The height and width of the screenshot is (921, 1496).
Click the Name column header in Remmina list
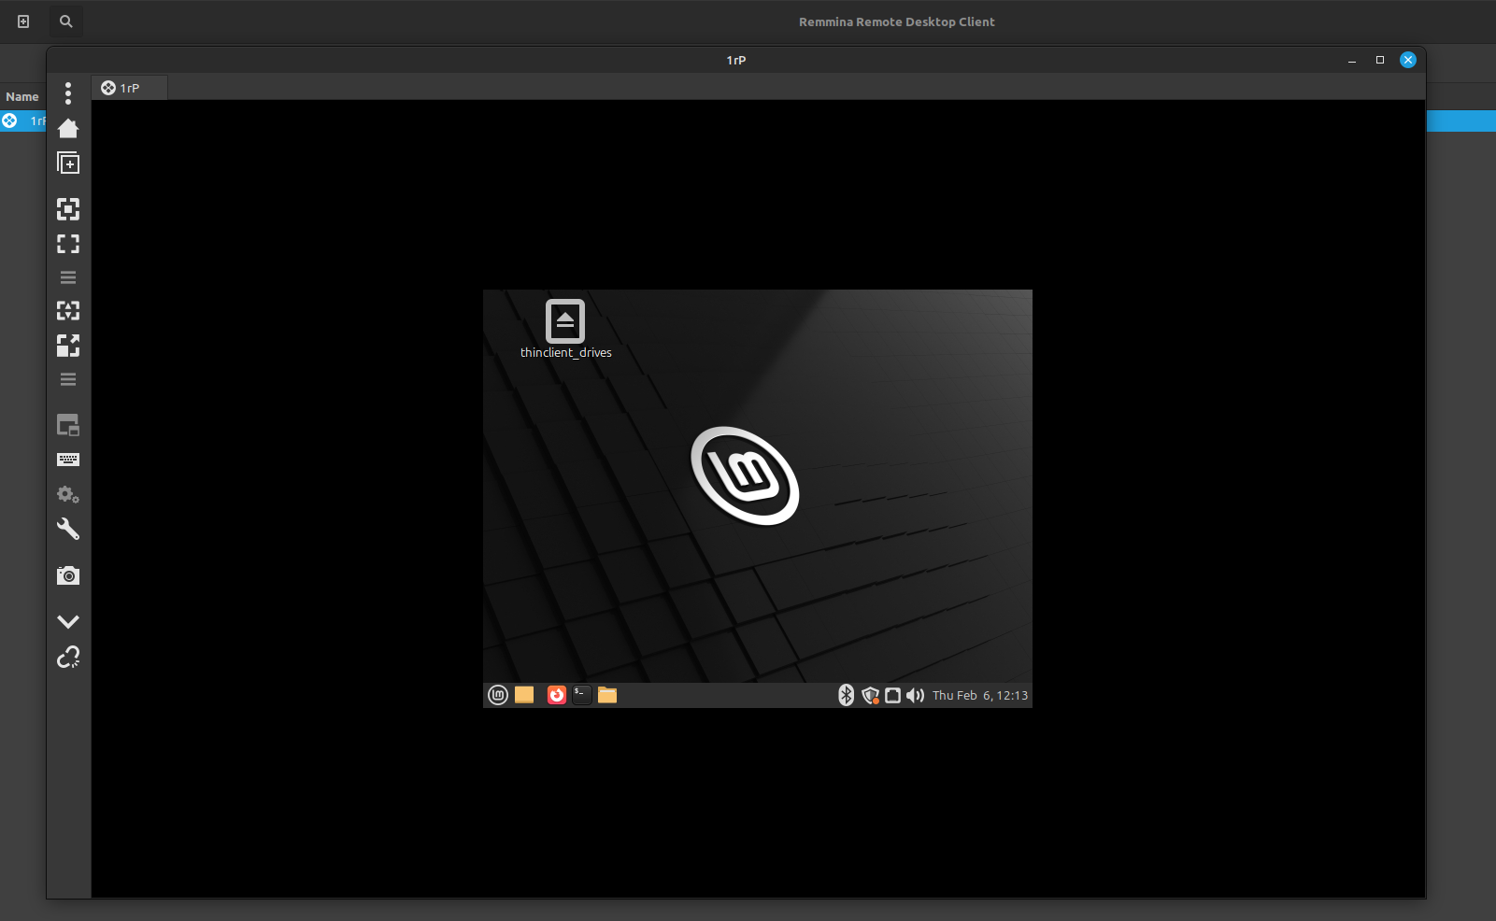point(22,96)
